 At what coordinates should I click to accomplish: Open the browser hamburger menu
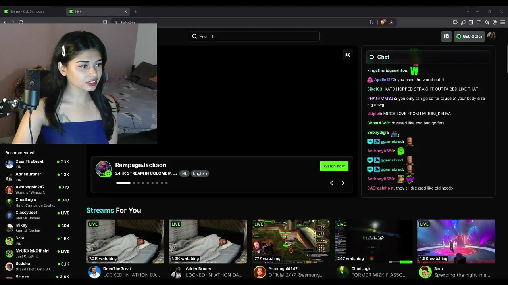(502, 22)
